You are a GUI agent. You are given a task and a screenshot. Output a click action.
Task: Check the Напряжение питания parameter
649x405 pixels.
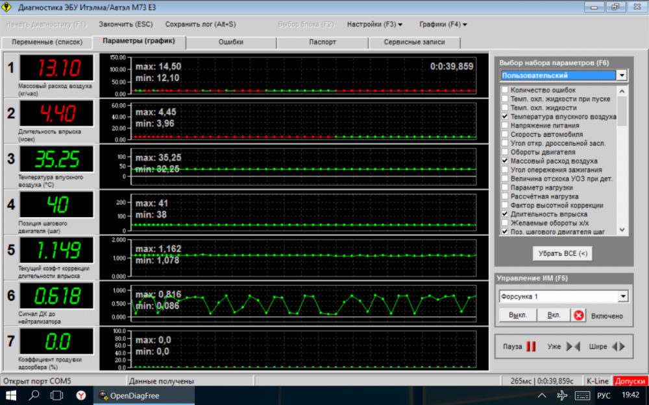tap(505, 125)
